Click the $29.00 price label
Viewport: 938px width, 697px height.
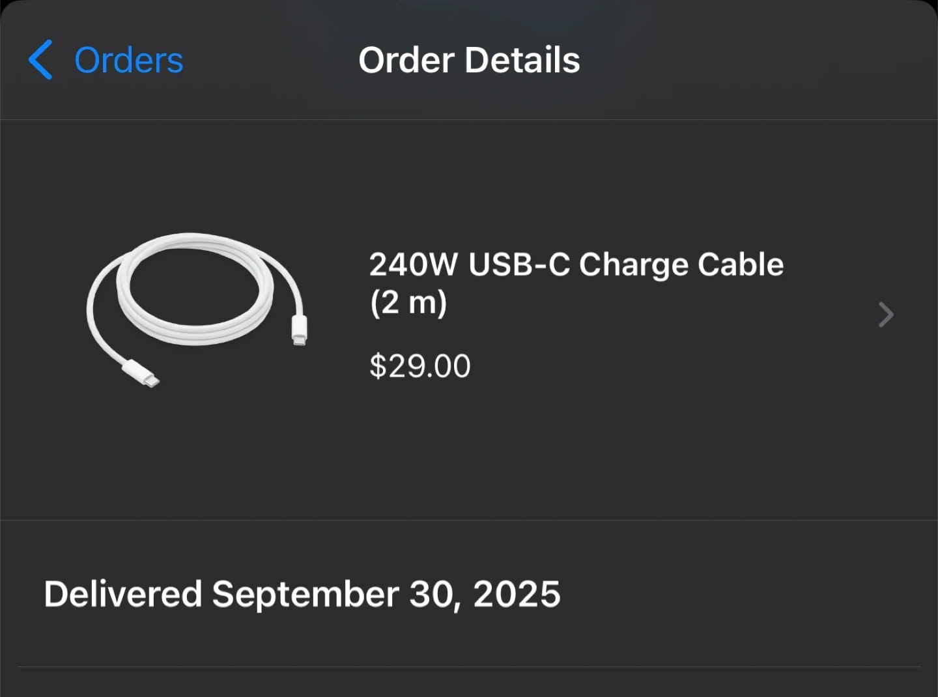(x=419, y=365)
